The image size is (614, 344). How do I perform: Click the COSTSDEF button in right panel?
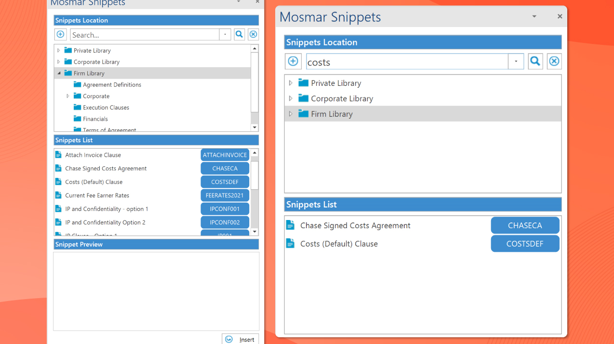[x=525, y=244]
